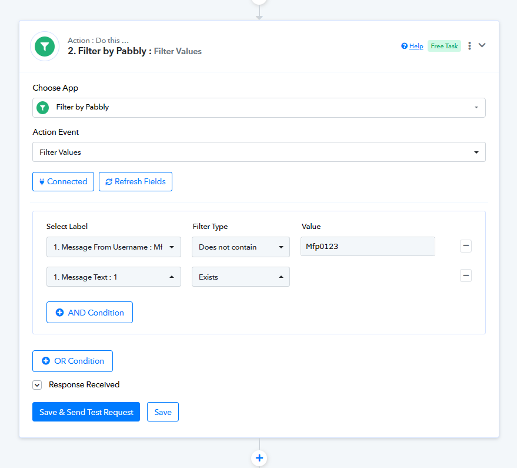Screen dimensions: 517x468
Task: Click the Action Event label
Action: (56, 132)
